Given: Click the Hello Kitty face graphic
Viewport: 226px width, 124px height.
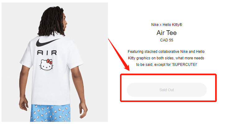Looking at the screenshot, I should 46,65.
